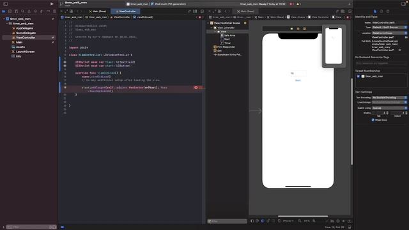Click the Start button on the canvas phone
Viewport: 409px width, 230px height.
tap(298, 80)
